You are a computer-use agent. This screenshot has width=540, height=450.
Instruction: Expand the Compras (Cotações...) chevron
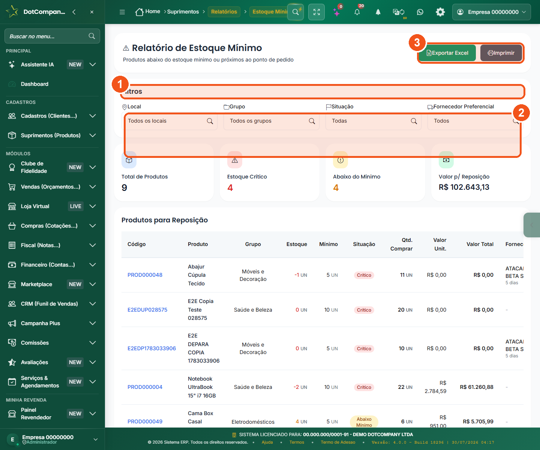[x=93, y=226]
